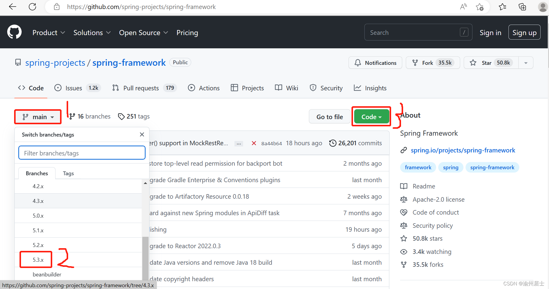The width and height of the screenshot is (549, 289).
Task: Click the link icon beside spring.io URL
Action: tap(404, 150)
